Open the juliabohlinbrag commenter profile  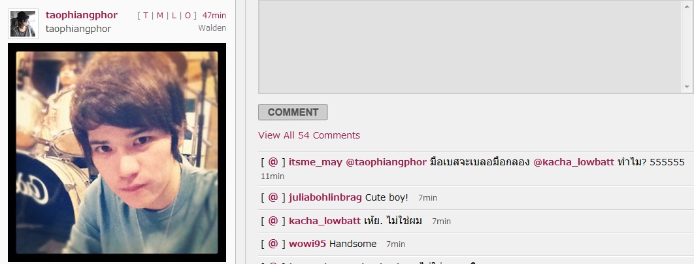click(x=325, y=197)
